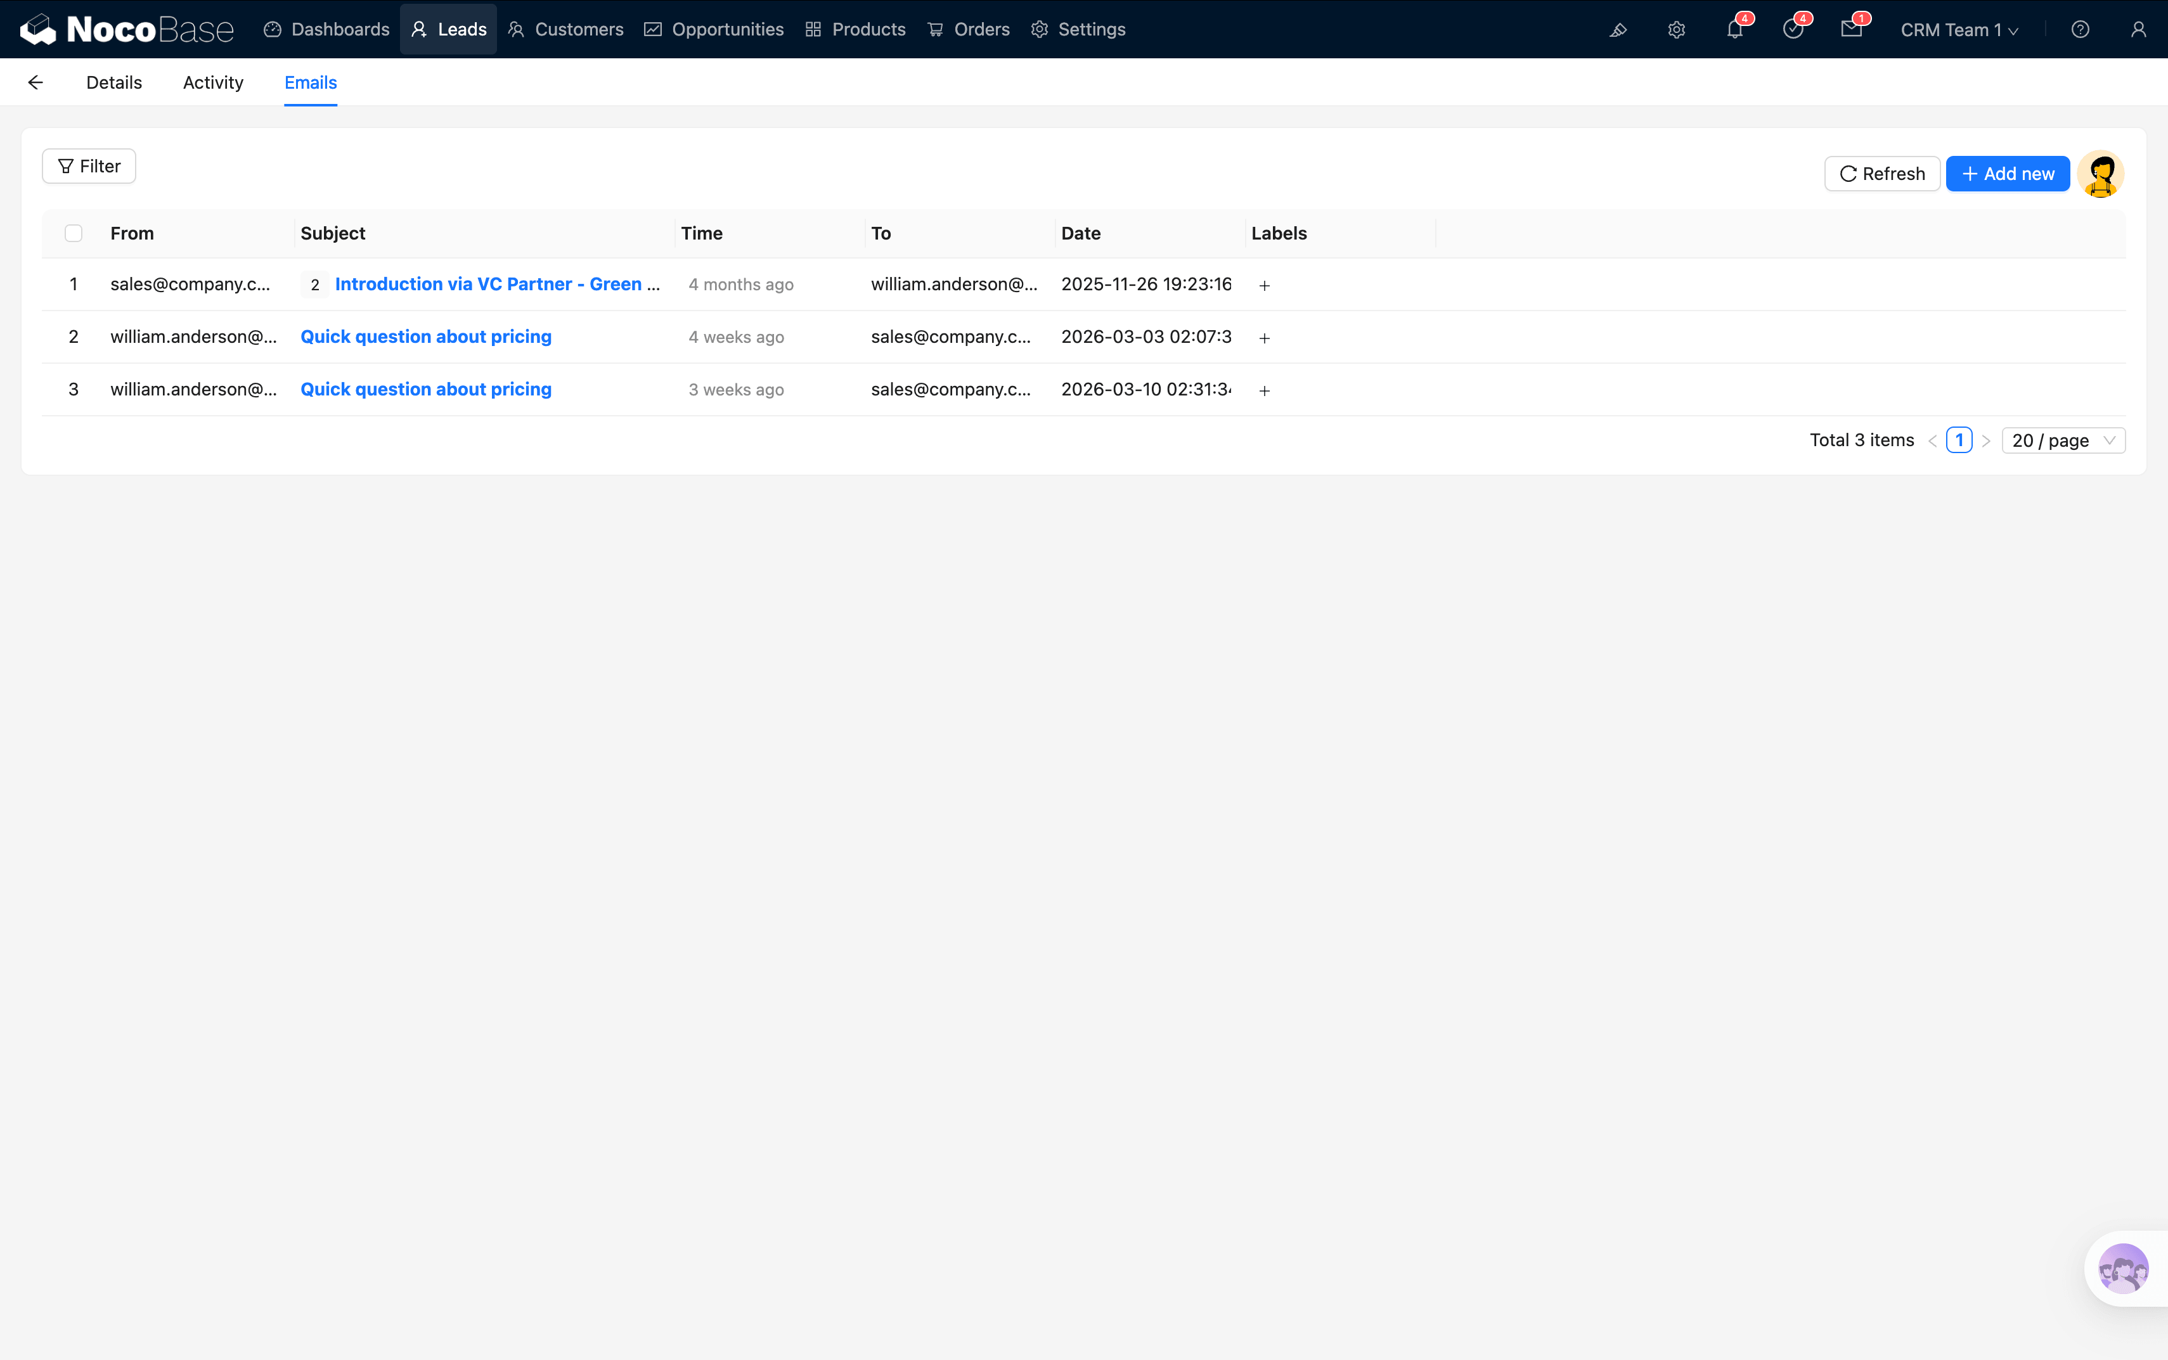Click the UI editor highlighter icon
This screenshot has height=1360, width=2168.
[x=1618, y=30]
